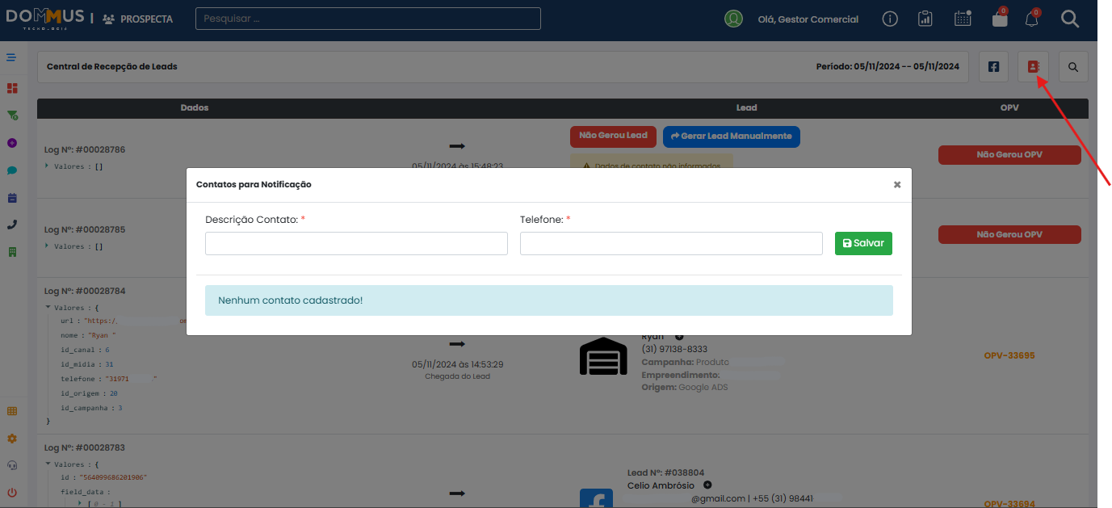Click Log Nº: #00028783 text
The image size is (1112, 508).
[85, 447]
